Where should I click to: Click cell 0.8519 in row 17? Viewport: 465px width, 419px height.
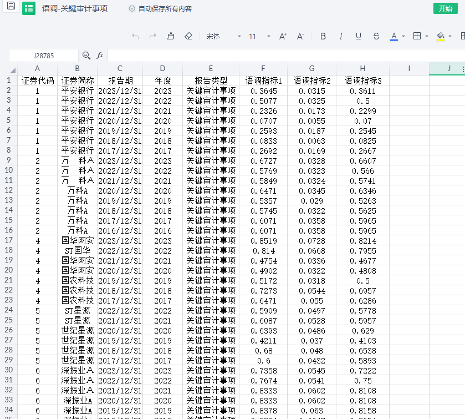pyautogui.click(x=263, y=240)
